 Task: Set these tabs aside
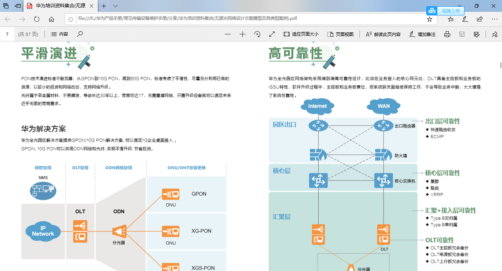coord(18,6)
